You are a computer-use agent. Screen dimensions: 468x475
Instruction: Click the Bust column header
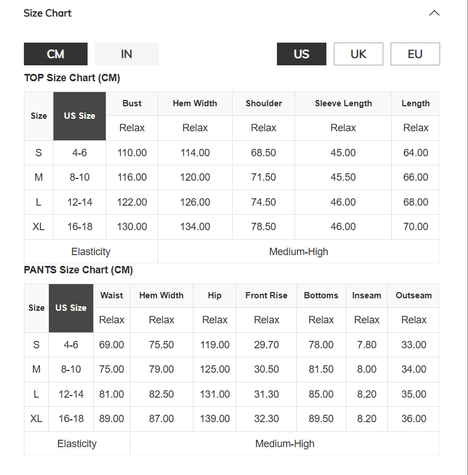pyautogui.click(x=132, y=103)
